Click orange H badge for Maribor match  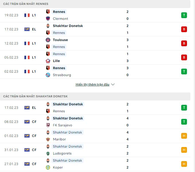pos(184,136)
